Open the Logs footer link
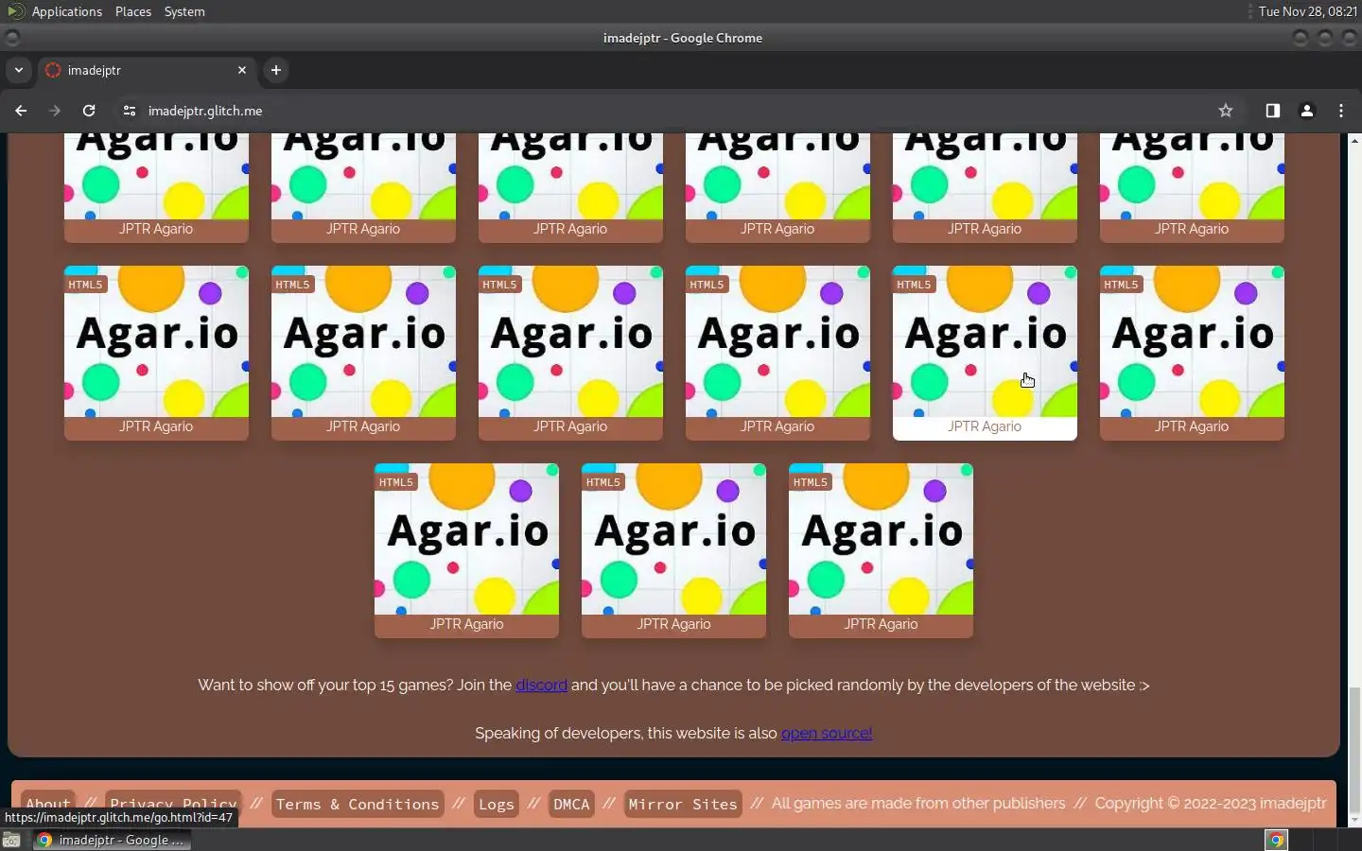The height and width of the screenshot is (851, 1362). click(x=497, y=804)
